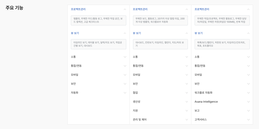This screenshot has width=259, height=129.
Task: Click the 소통 chevron in the left column
Action: pos(125,57)
